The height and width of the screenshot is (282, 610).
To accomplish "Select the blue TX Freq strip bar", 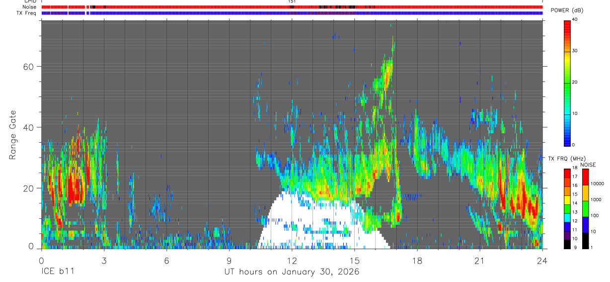I will pos(292,13).
